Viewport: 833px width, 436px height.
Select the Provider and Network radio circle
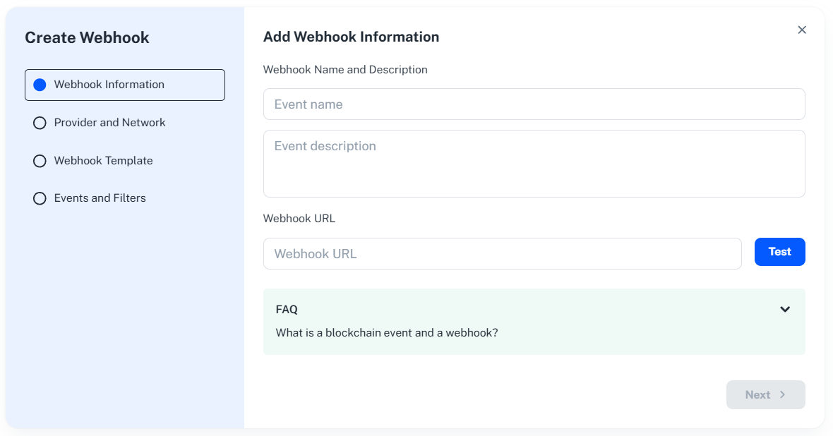pyautogui.click(x=40, y=123)
